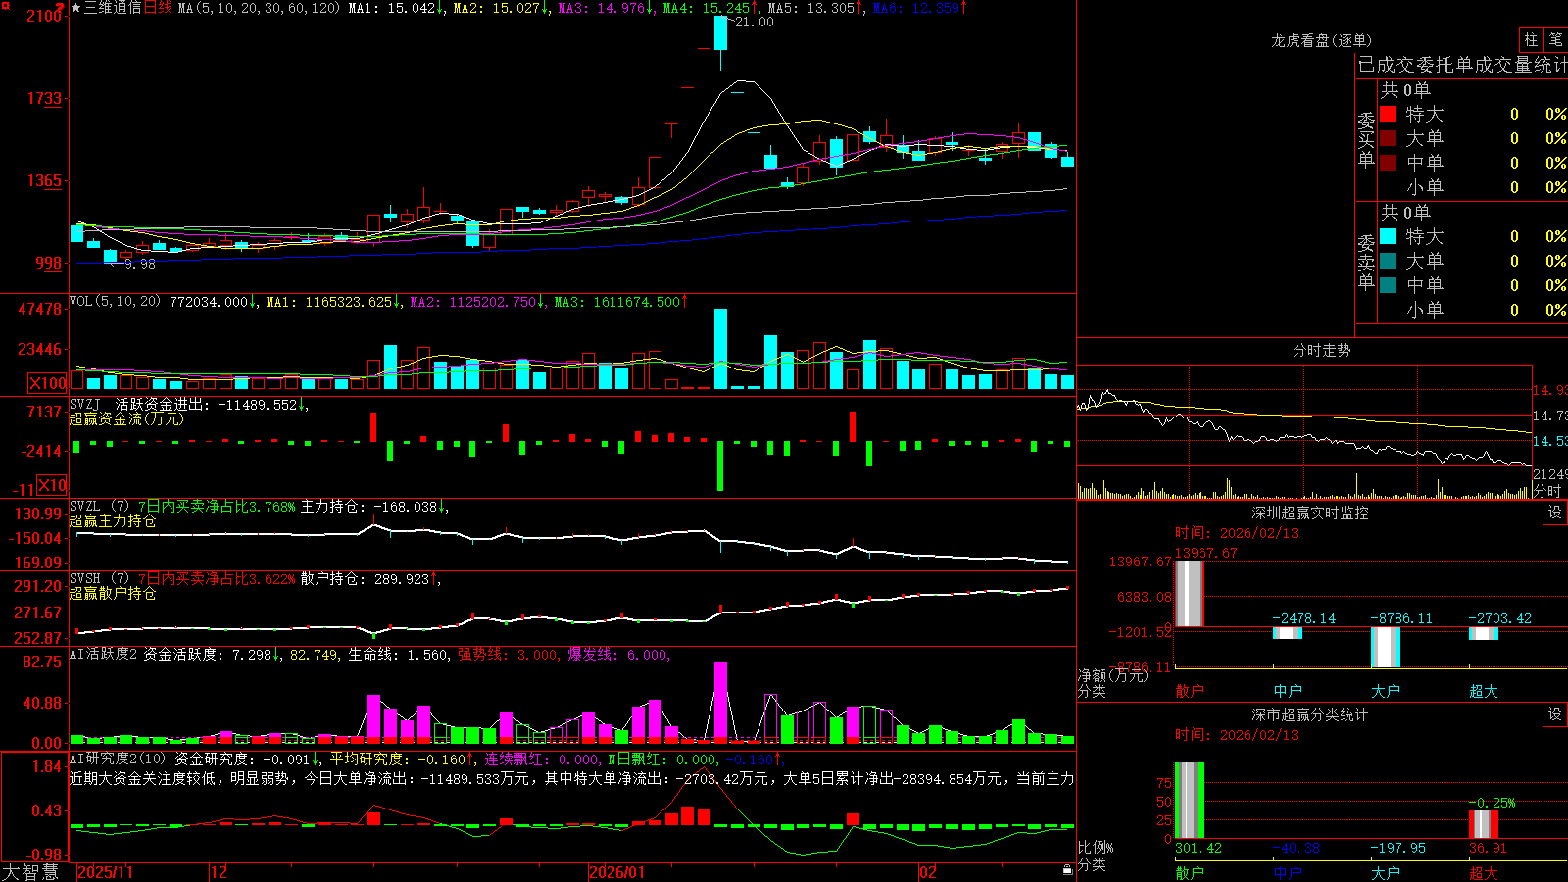1568x882 pixels.
Task: Click the tallest cyan volume bar
Action: click(x=720, y=350)
